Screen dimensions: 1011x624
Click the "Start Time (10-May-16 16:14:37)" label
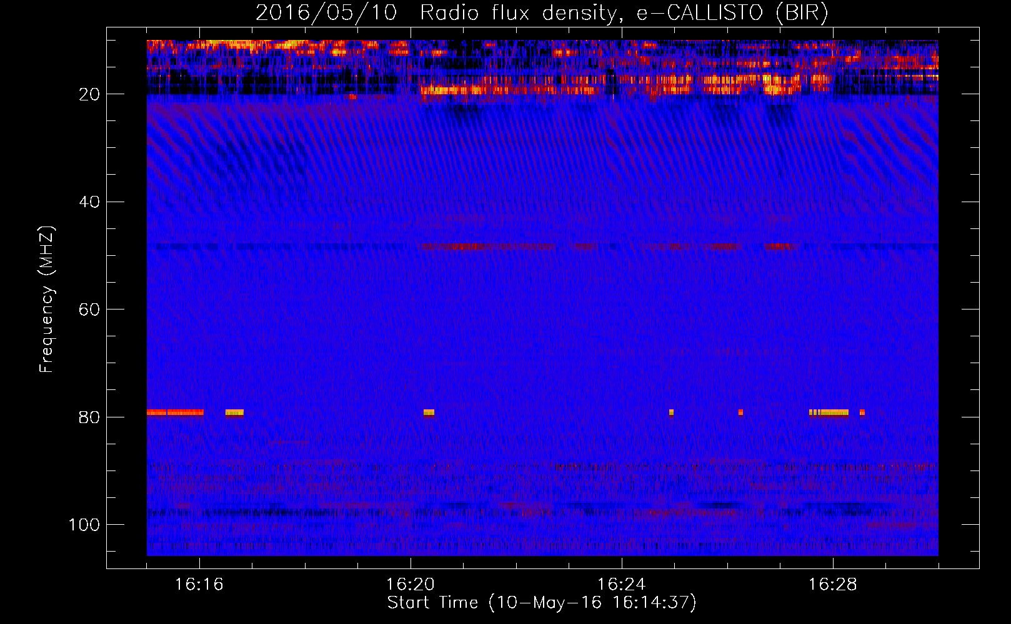542,603
